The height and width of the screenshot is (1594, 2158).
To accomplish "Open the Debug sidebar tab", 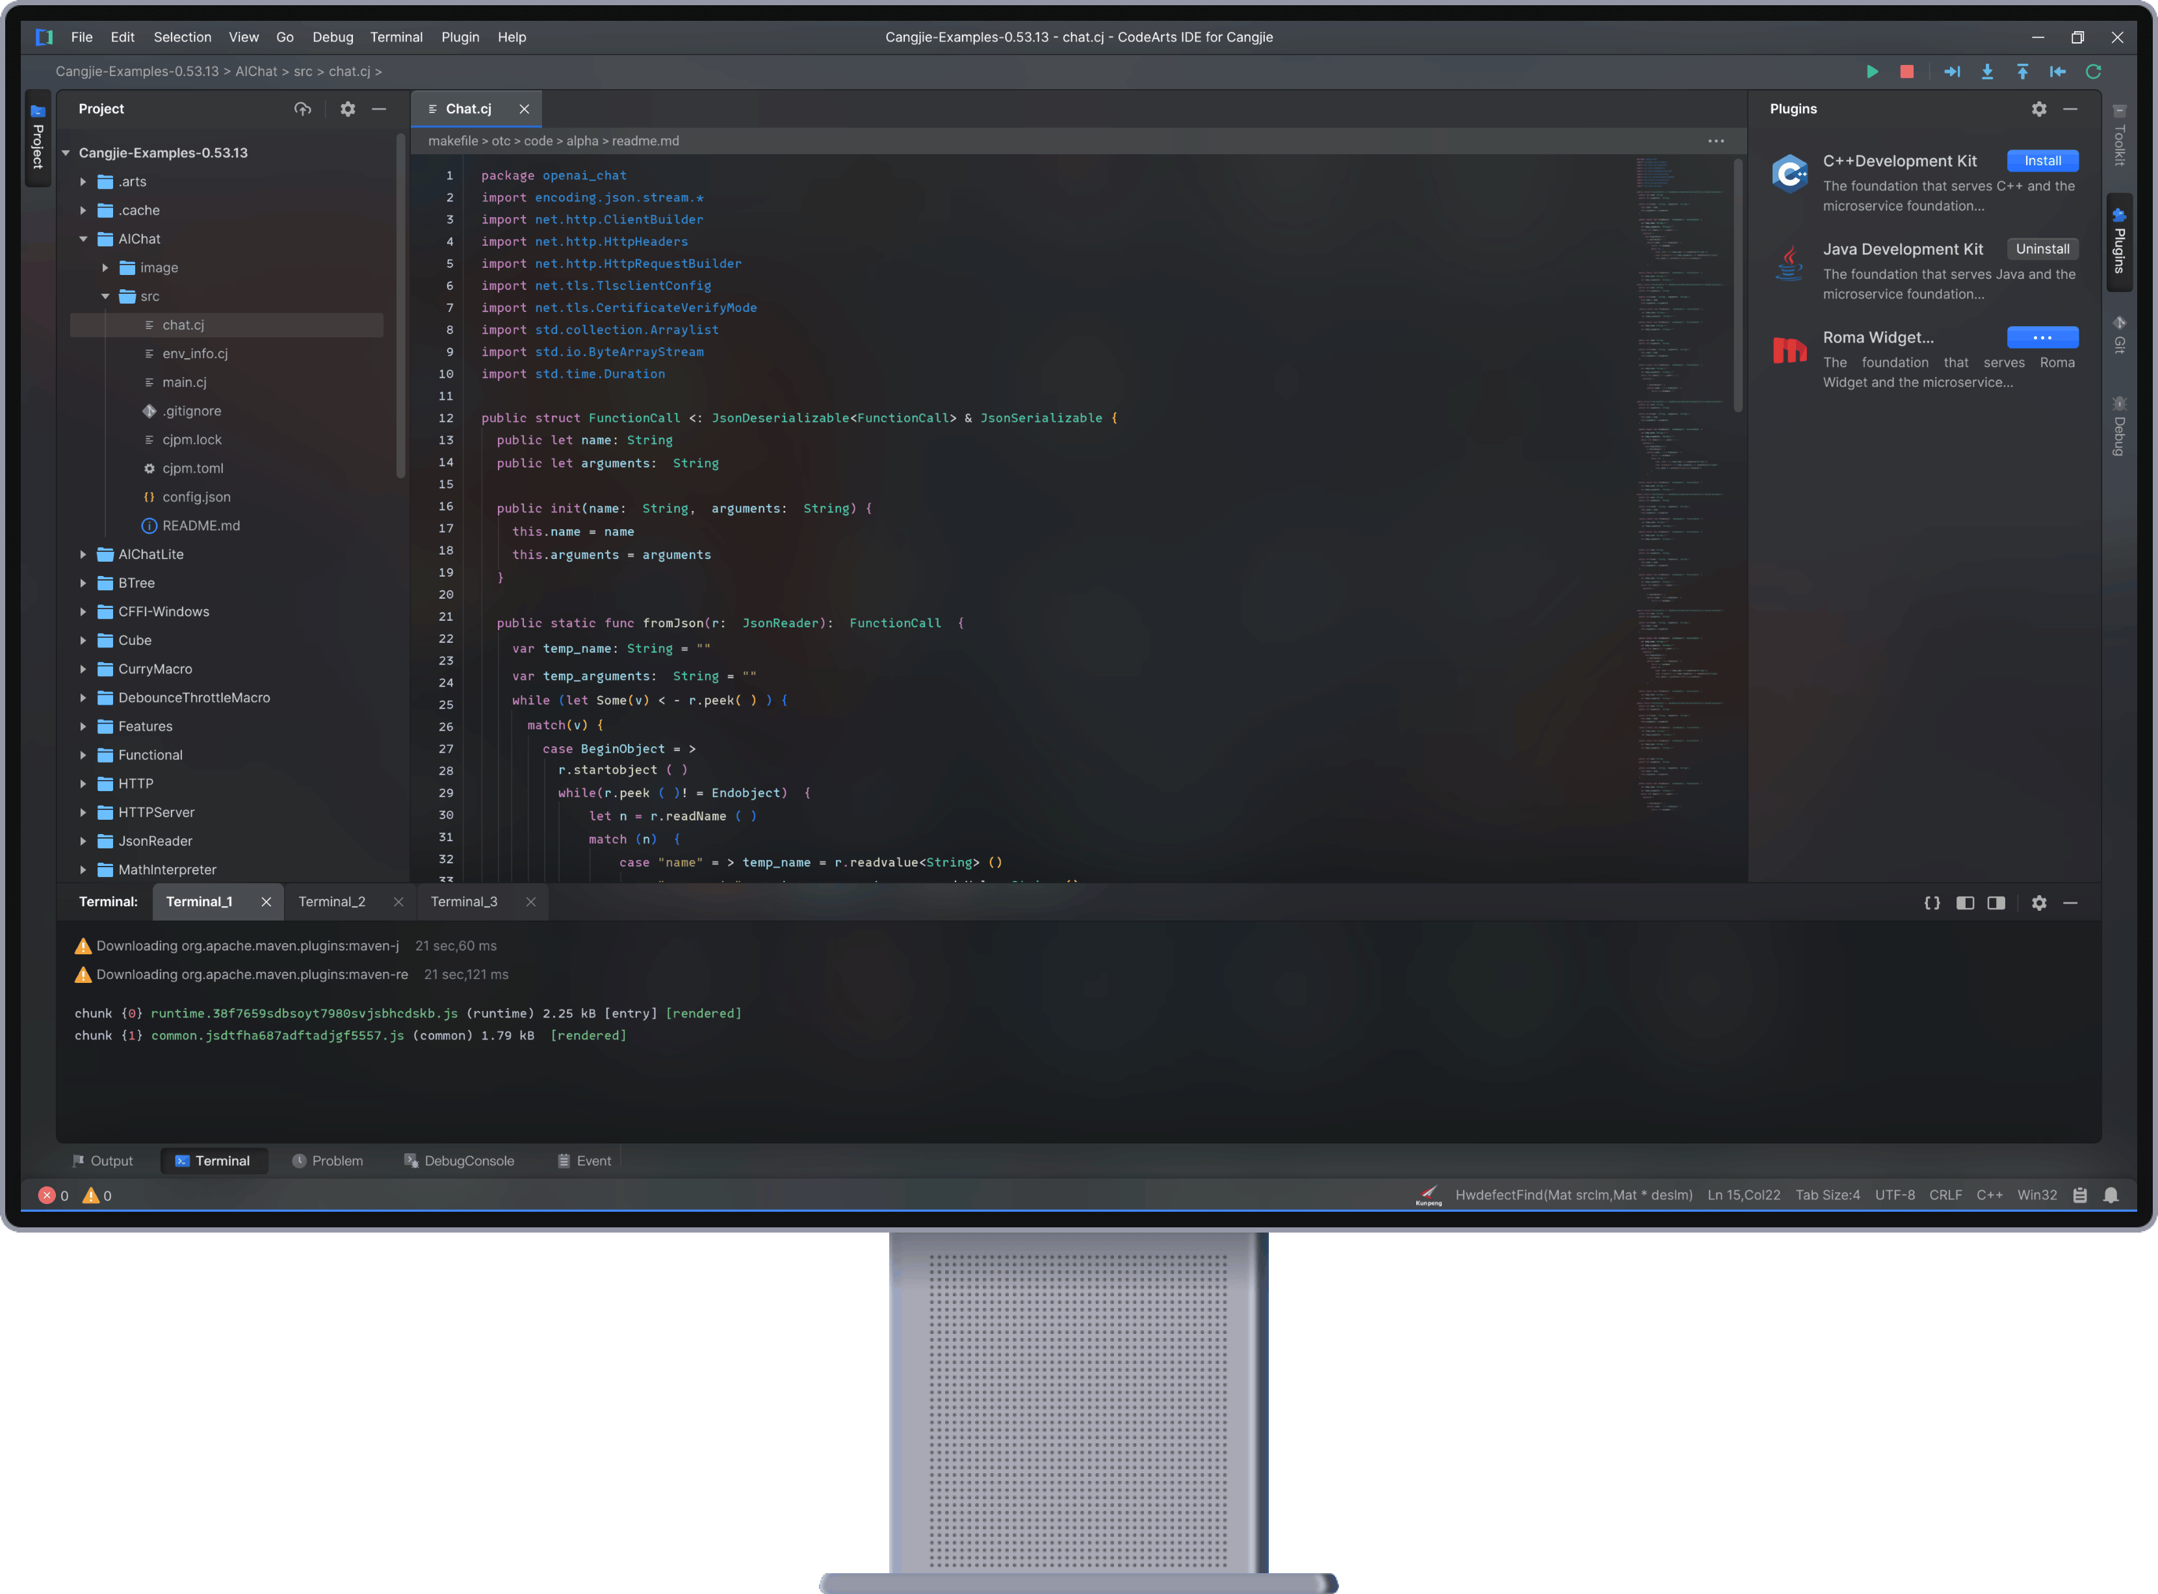I will 2120,426.
